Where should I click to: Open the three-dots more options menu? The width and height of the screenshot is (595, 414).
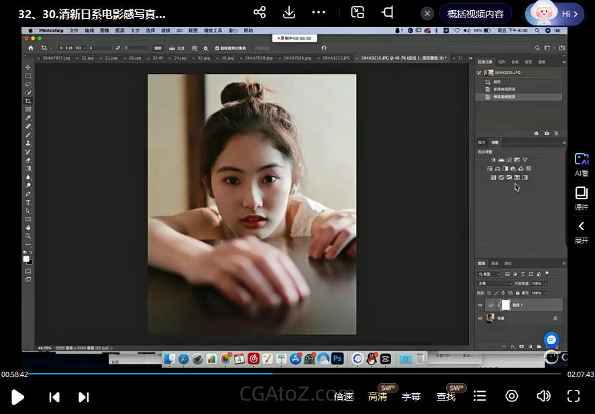point(319,13)
